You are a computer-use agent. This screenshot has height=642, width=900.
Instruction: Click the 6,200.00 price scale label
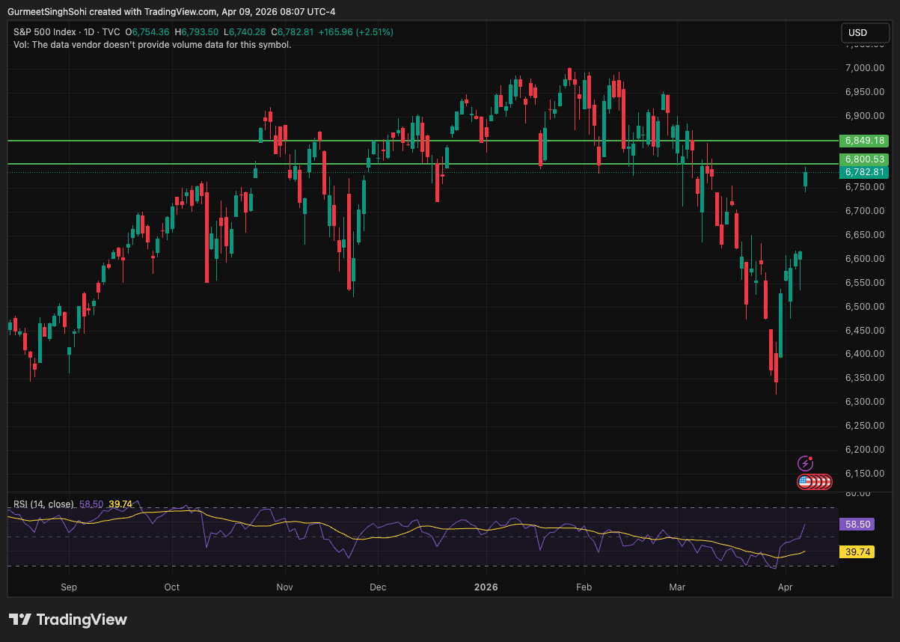coord(864,450)
